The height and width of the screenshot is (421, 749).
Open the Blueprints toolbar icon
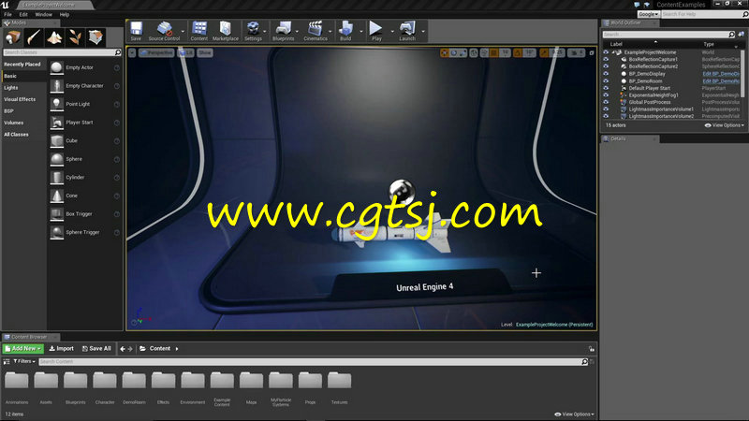pyautogui.click(x=284, y=29)
